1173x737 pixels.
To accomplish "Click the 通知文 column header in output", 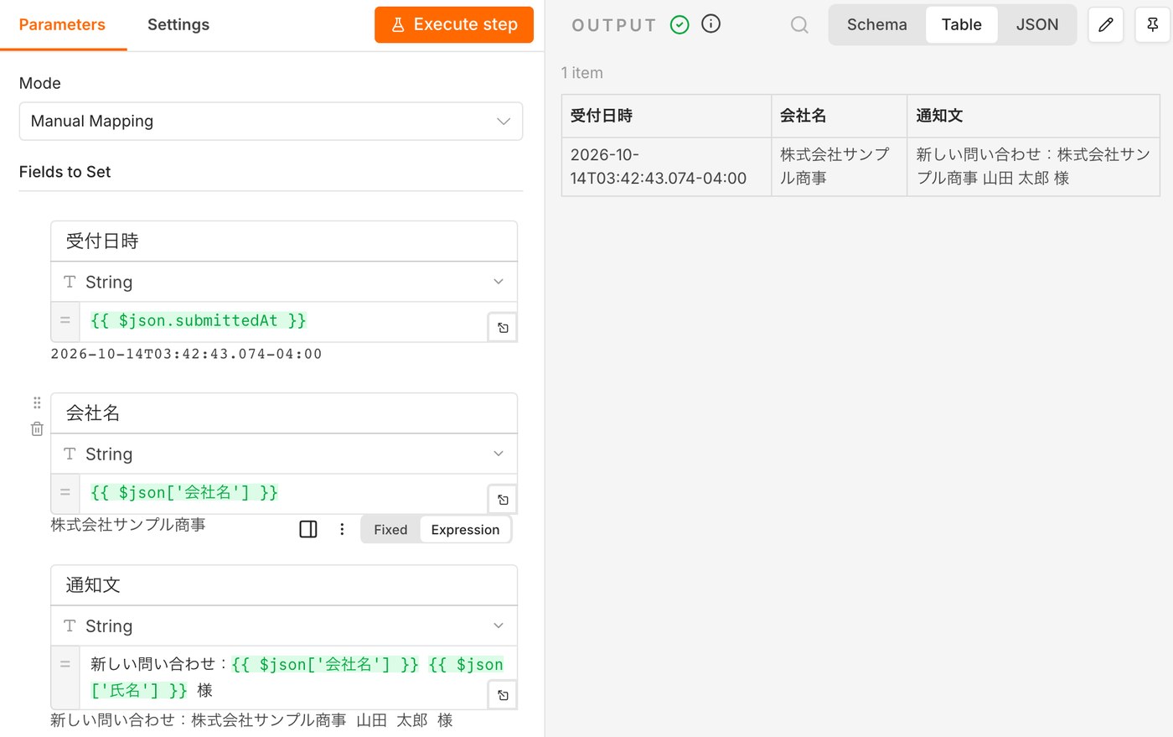I will click(1033, 116).
